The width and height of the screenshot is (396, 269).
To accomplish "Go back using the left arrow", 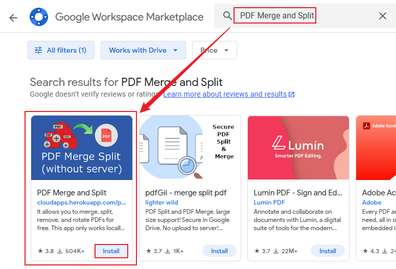I will tap(13, 17).
